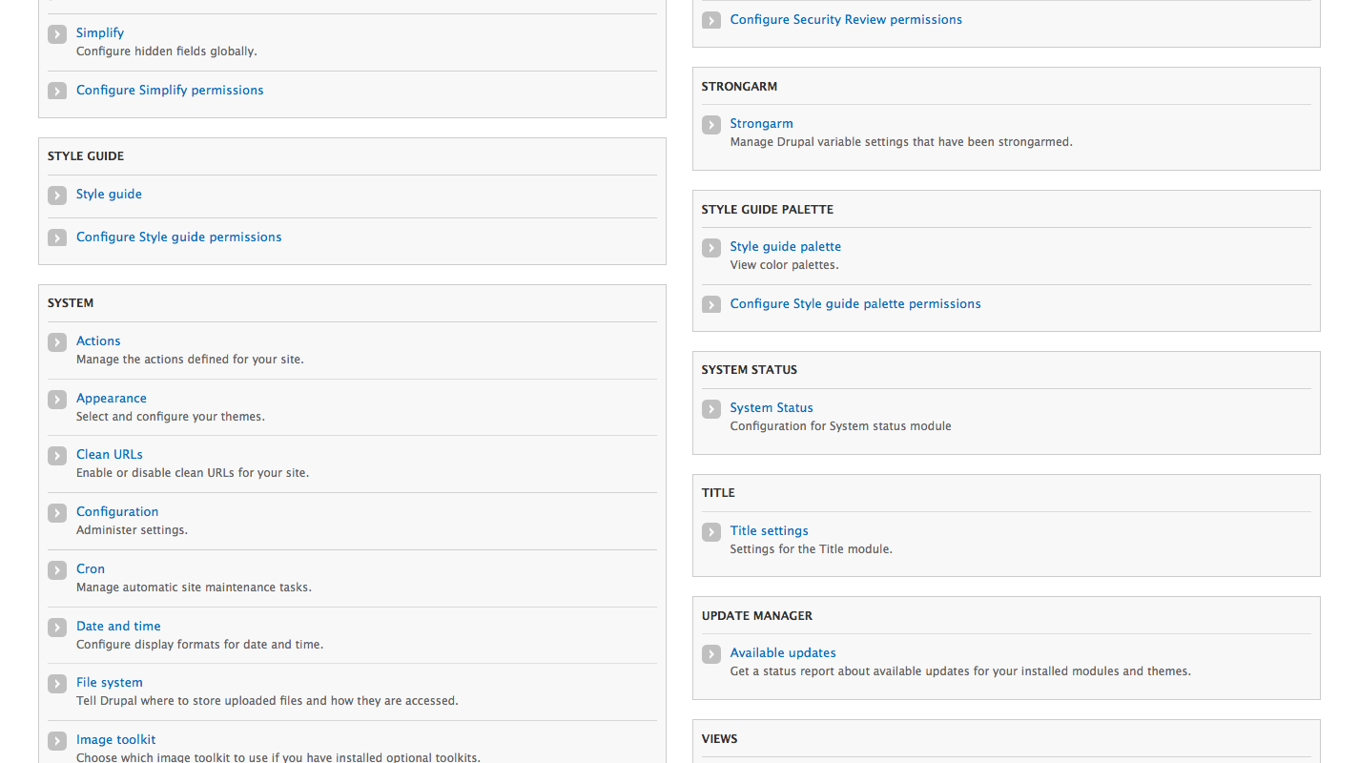Screen dimensions: 1359x763
Task: Click the arrow icon beside Strongarm
Action: [x=711, y=125]
